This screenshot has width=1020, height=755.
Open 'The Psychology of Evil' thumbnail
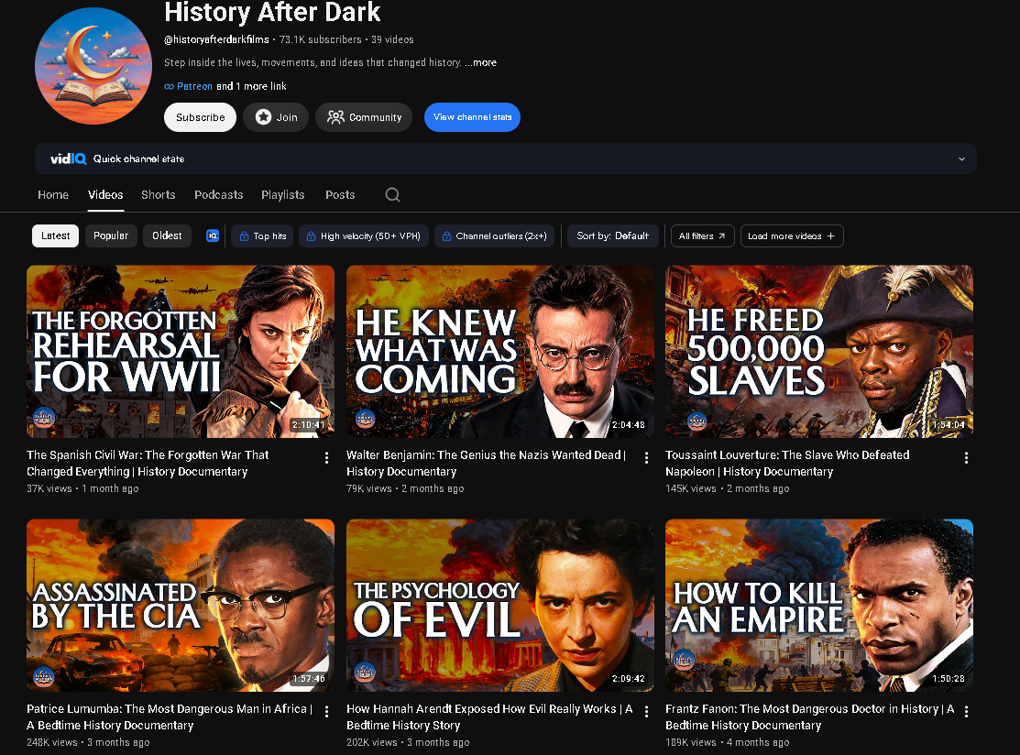pyautogui.click(x=500, y=605)
